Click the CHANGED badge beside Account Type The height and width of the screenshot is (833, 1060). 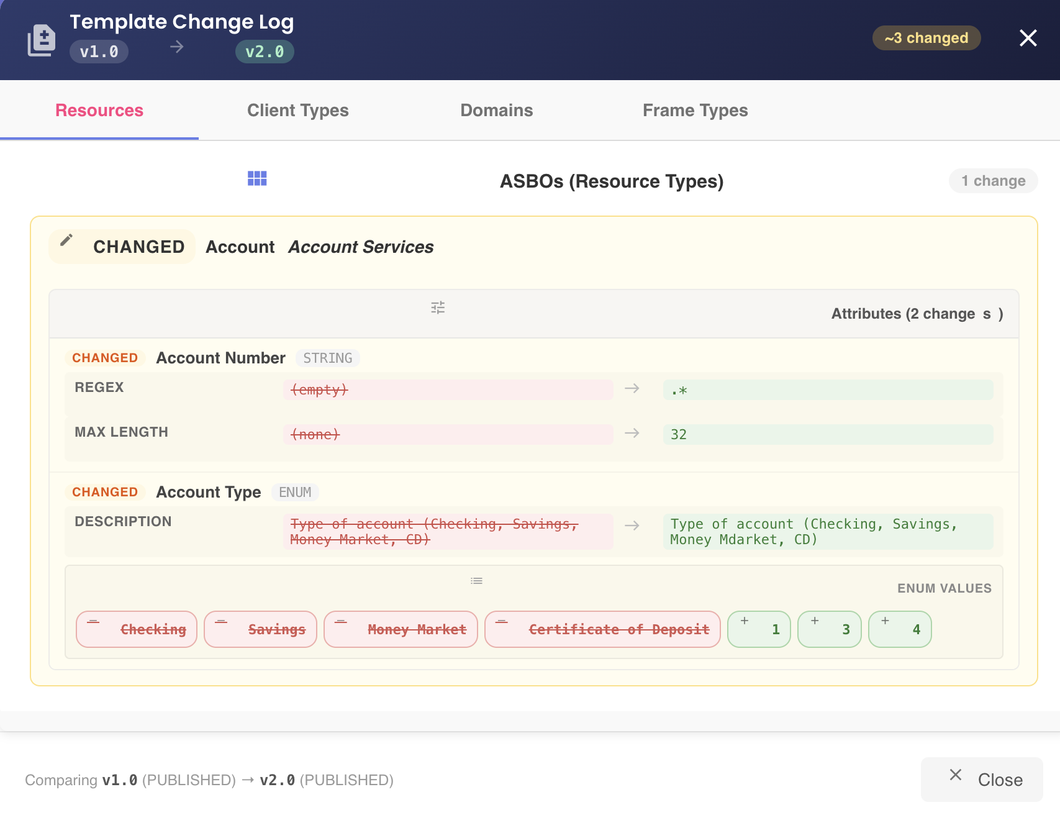coord(105,493)
